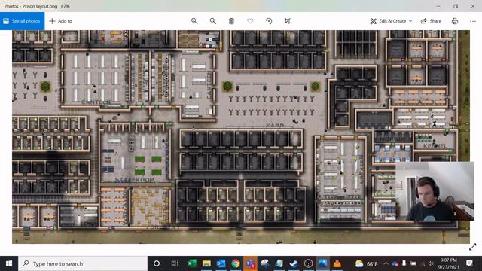Click the prison layout image
Screen dimensions: 482x271
click(x=241, y=137)
